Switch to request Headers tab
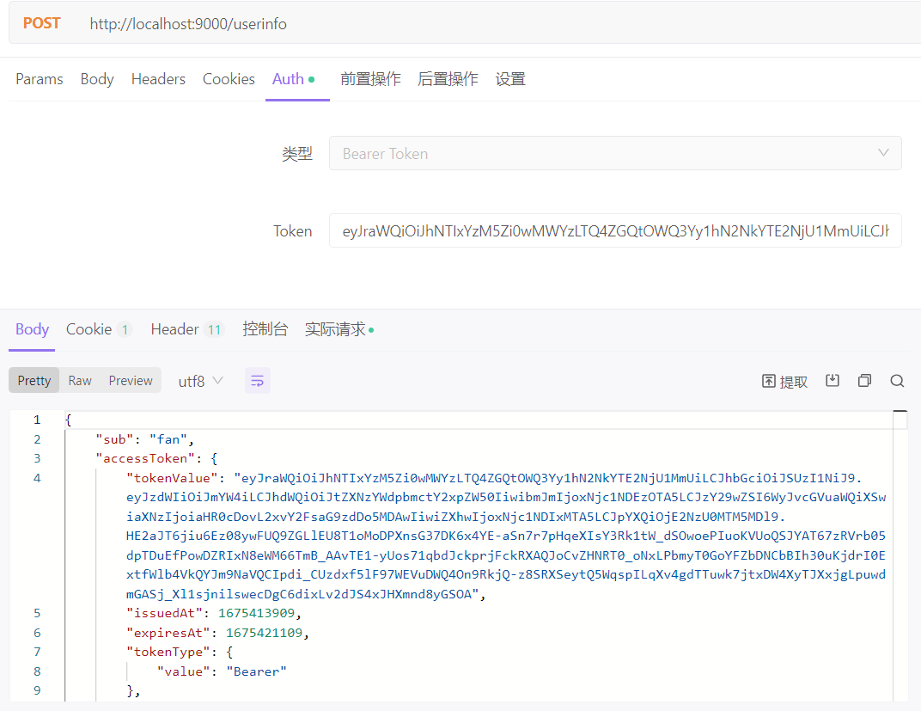 point(158,79)
